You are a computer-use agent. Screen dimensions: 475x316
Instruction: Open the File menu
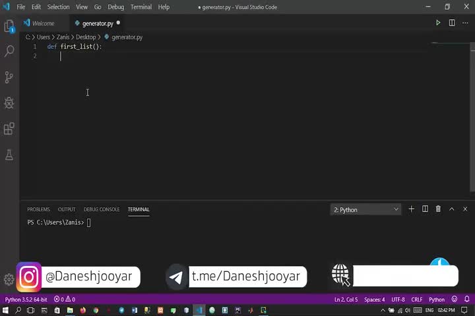21,7
